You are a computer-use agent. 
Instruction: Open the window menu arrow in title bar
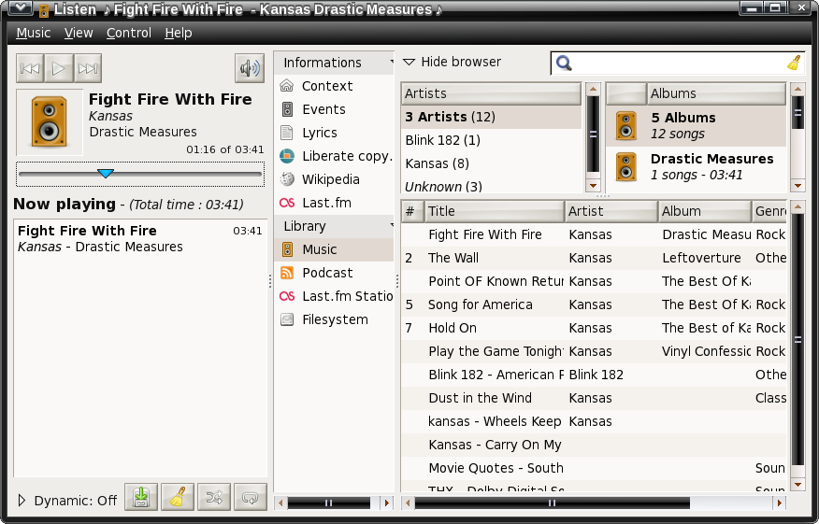click(20, 7)
